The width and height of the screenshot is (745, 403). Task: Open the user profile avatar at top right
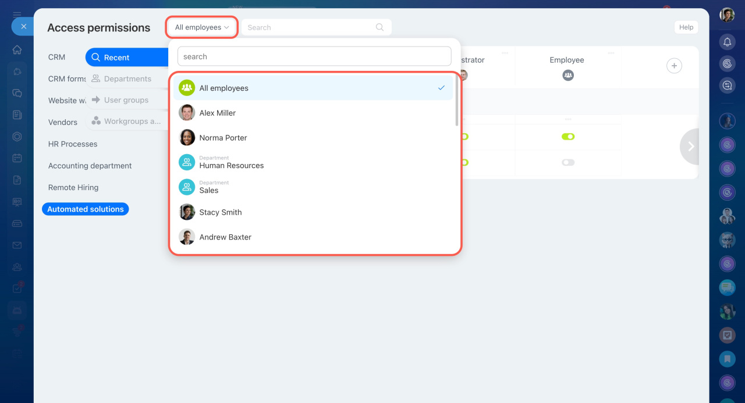727,15
